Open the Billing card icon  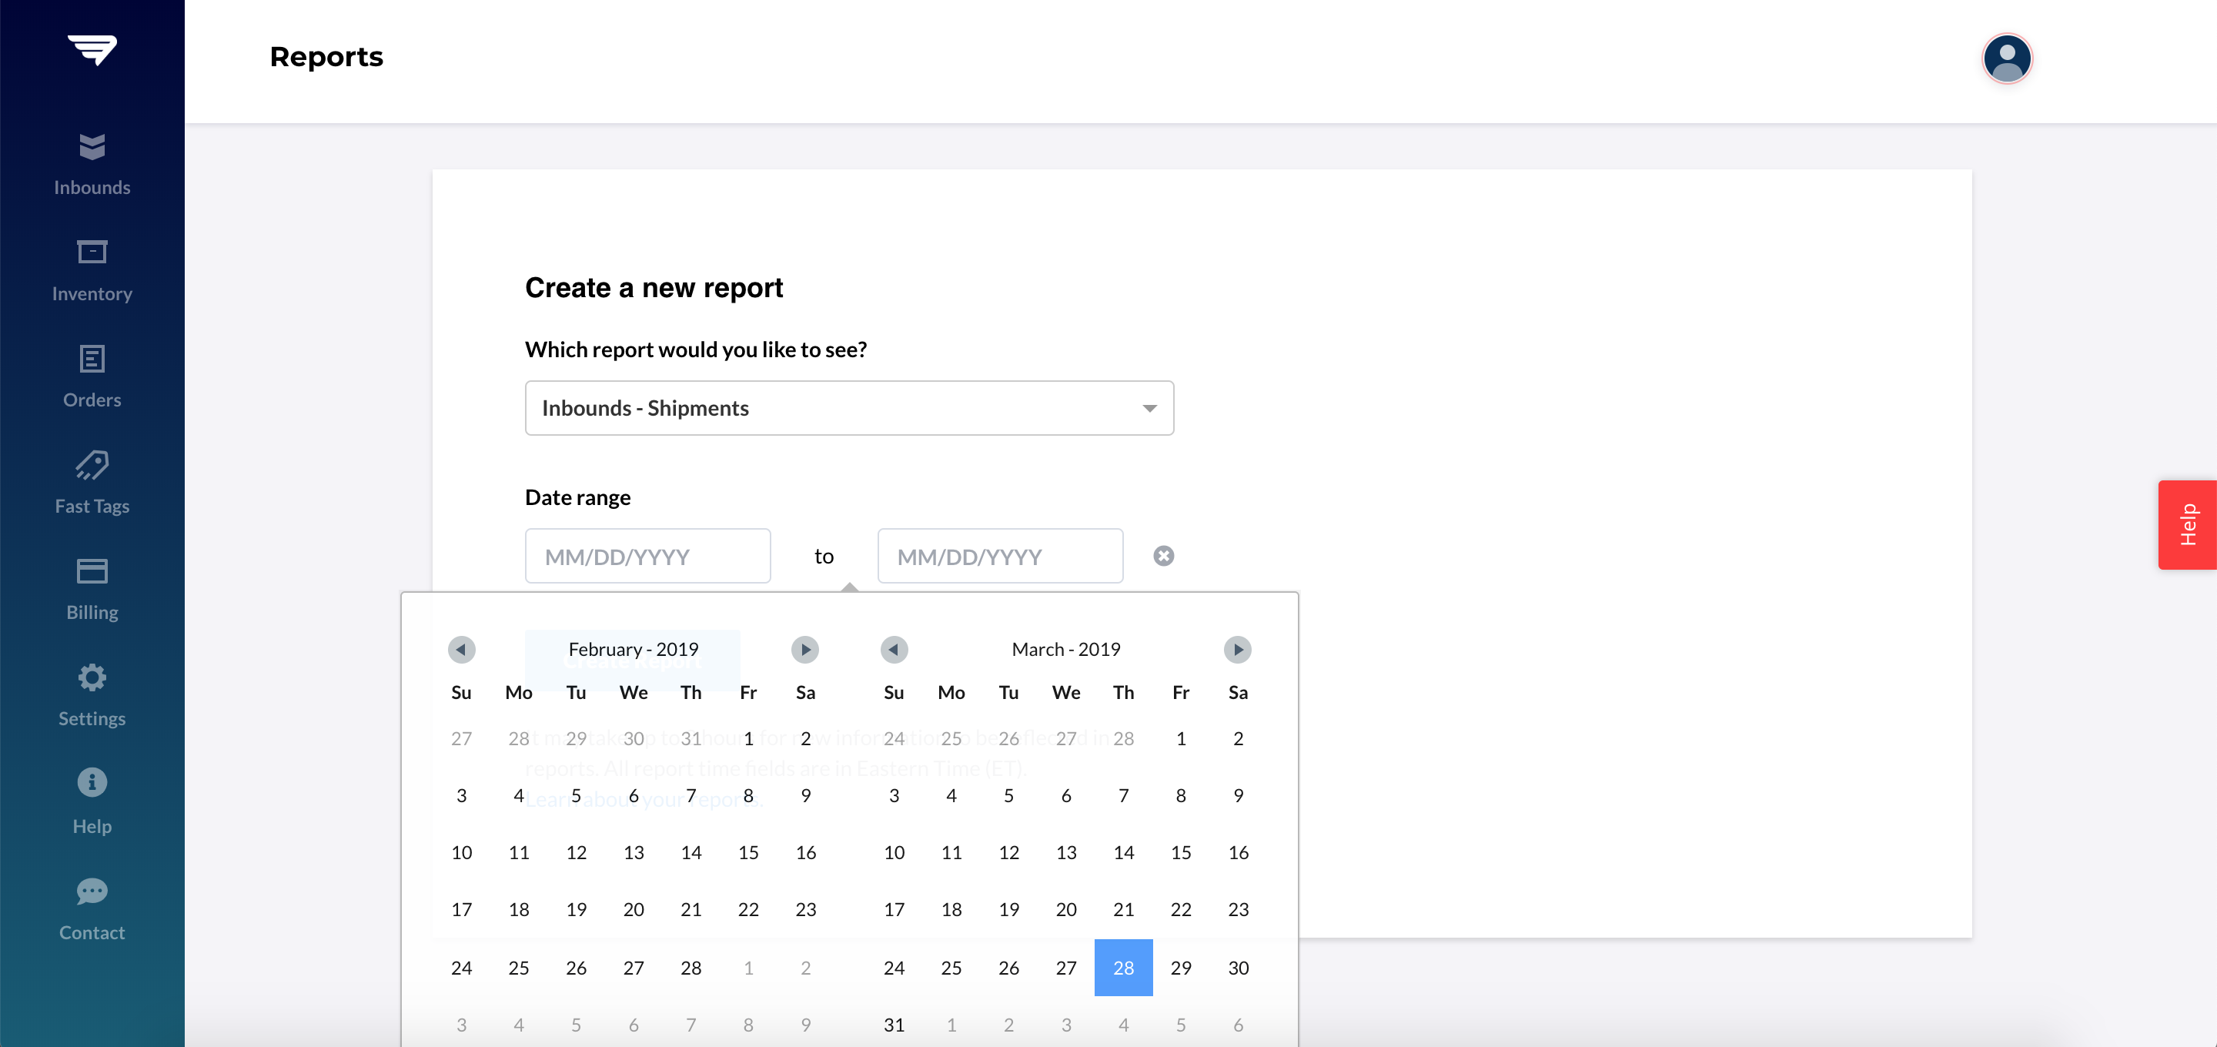pos(92,571)
